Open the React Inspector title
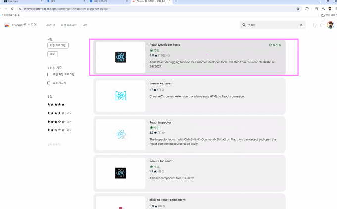The height and width of the screenshot is (209, 337). tap(160, 122)
